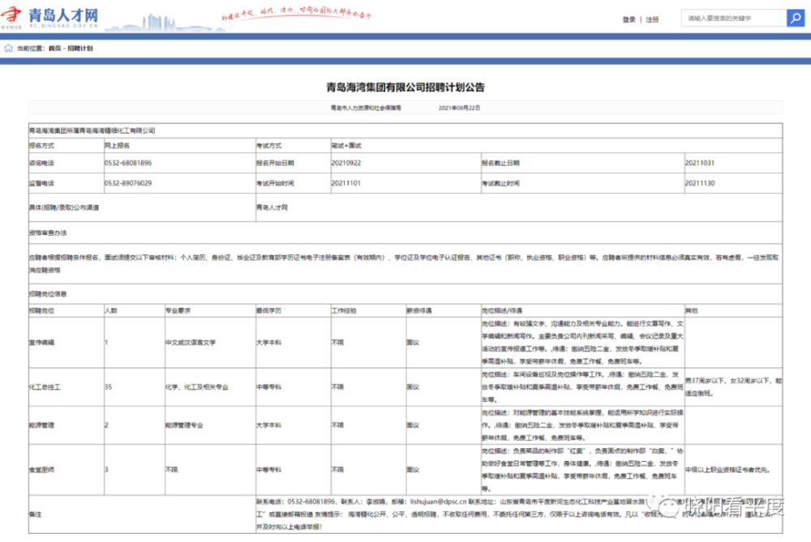The image size is (811, 542).
Task: Select the 资格审查办法 heading row
Action: 405,233
